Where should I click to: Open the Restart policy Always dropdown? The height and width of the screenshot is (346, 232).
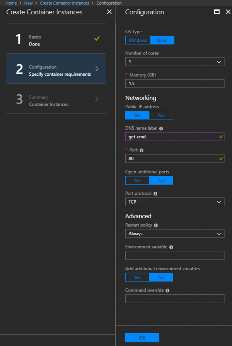click(x=175, y=234)
